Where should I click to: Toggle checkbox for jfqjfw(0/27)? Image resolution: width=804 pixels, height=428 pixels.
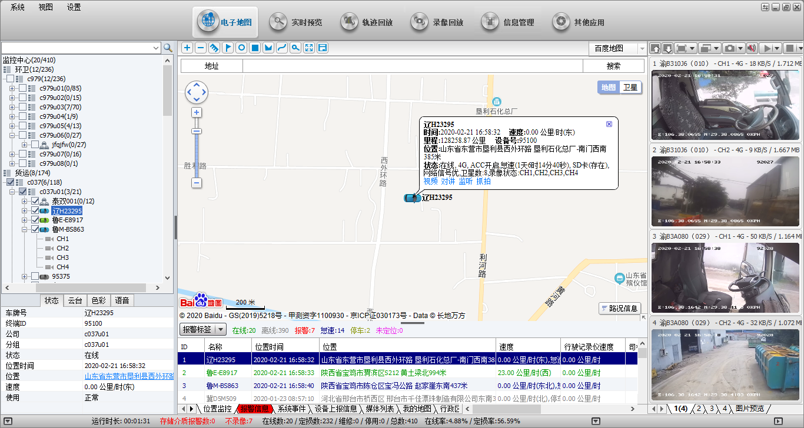tap(35, 145)
